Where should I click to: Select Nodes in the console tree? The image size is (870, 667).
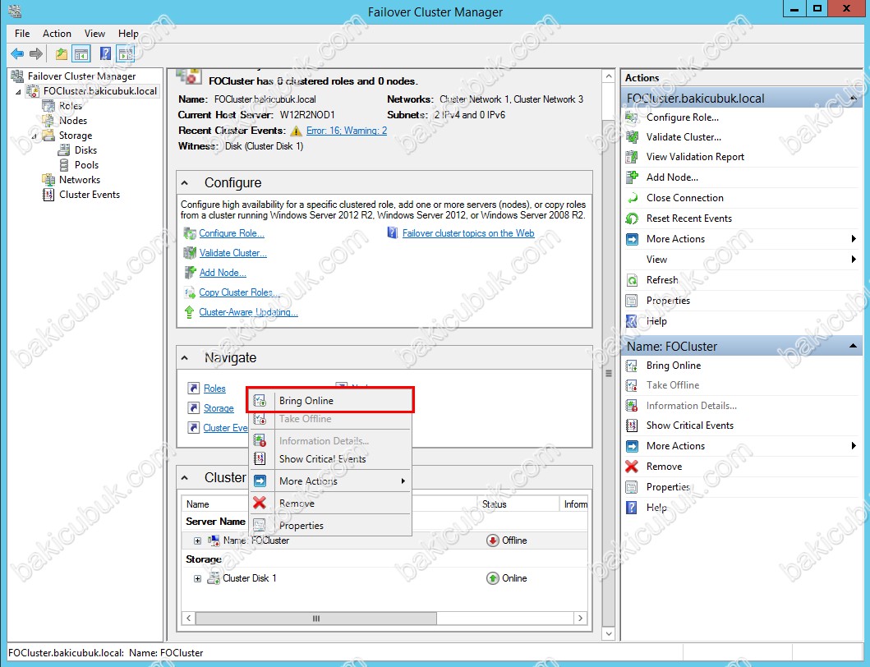[x=73, y=121]
